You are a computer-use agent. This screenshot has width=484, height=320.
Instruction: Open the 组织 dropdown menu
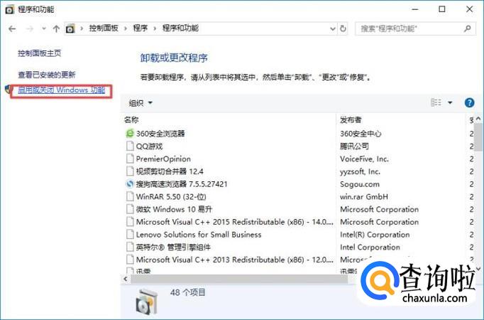(x=141, y=103)
